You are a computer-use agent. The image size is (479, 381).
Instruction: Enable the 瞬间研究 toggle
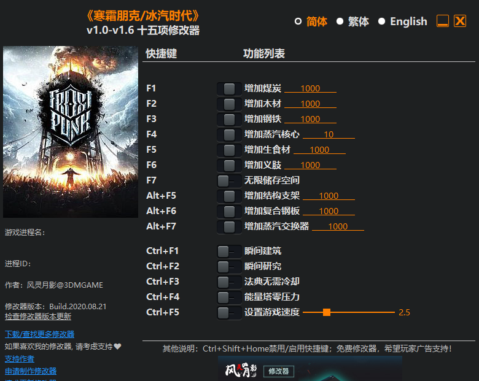229,267
